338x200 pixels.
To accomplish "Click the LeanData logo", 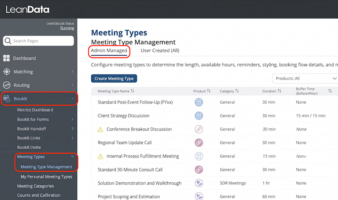I will pos(27,10).
